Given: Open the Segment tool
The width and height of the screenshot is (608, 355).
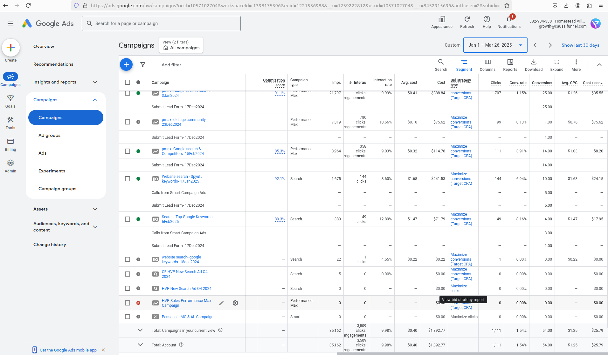Looking at the screenshot, I should click(x=464, y=65).
